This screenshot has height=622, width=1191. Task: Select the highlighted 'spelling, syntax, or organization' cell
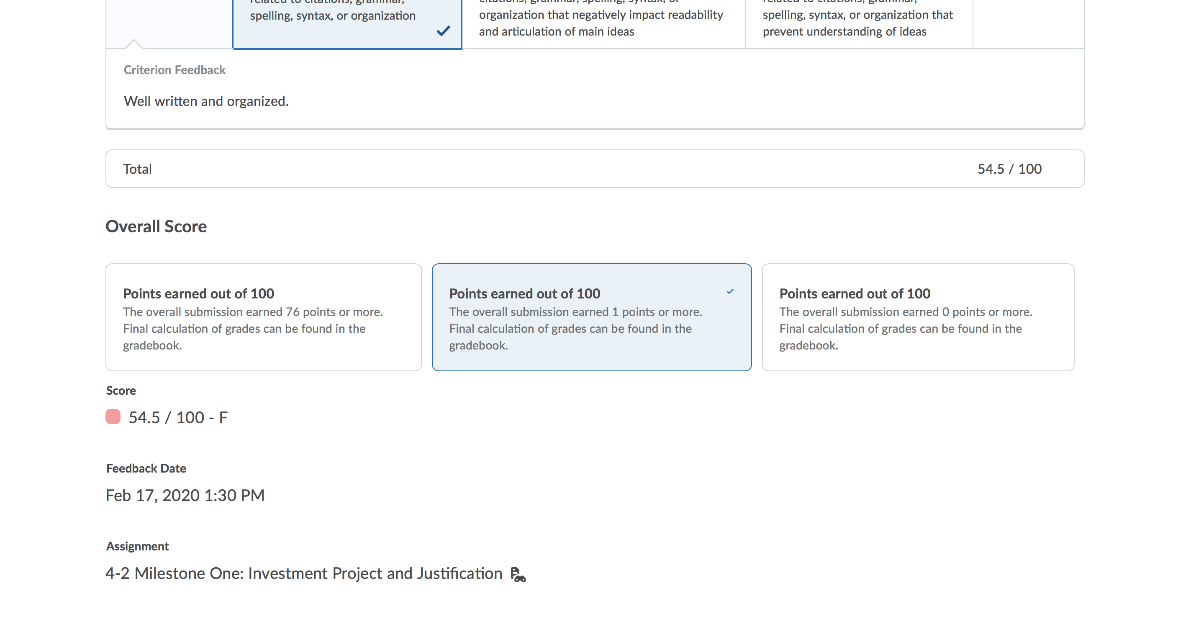click(x=347, y=23)
